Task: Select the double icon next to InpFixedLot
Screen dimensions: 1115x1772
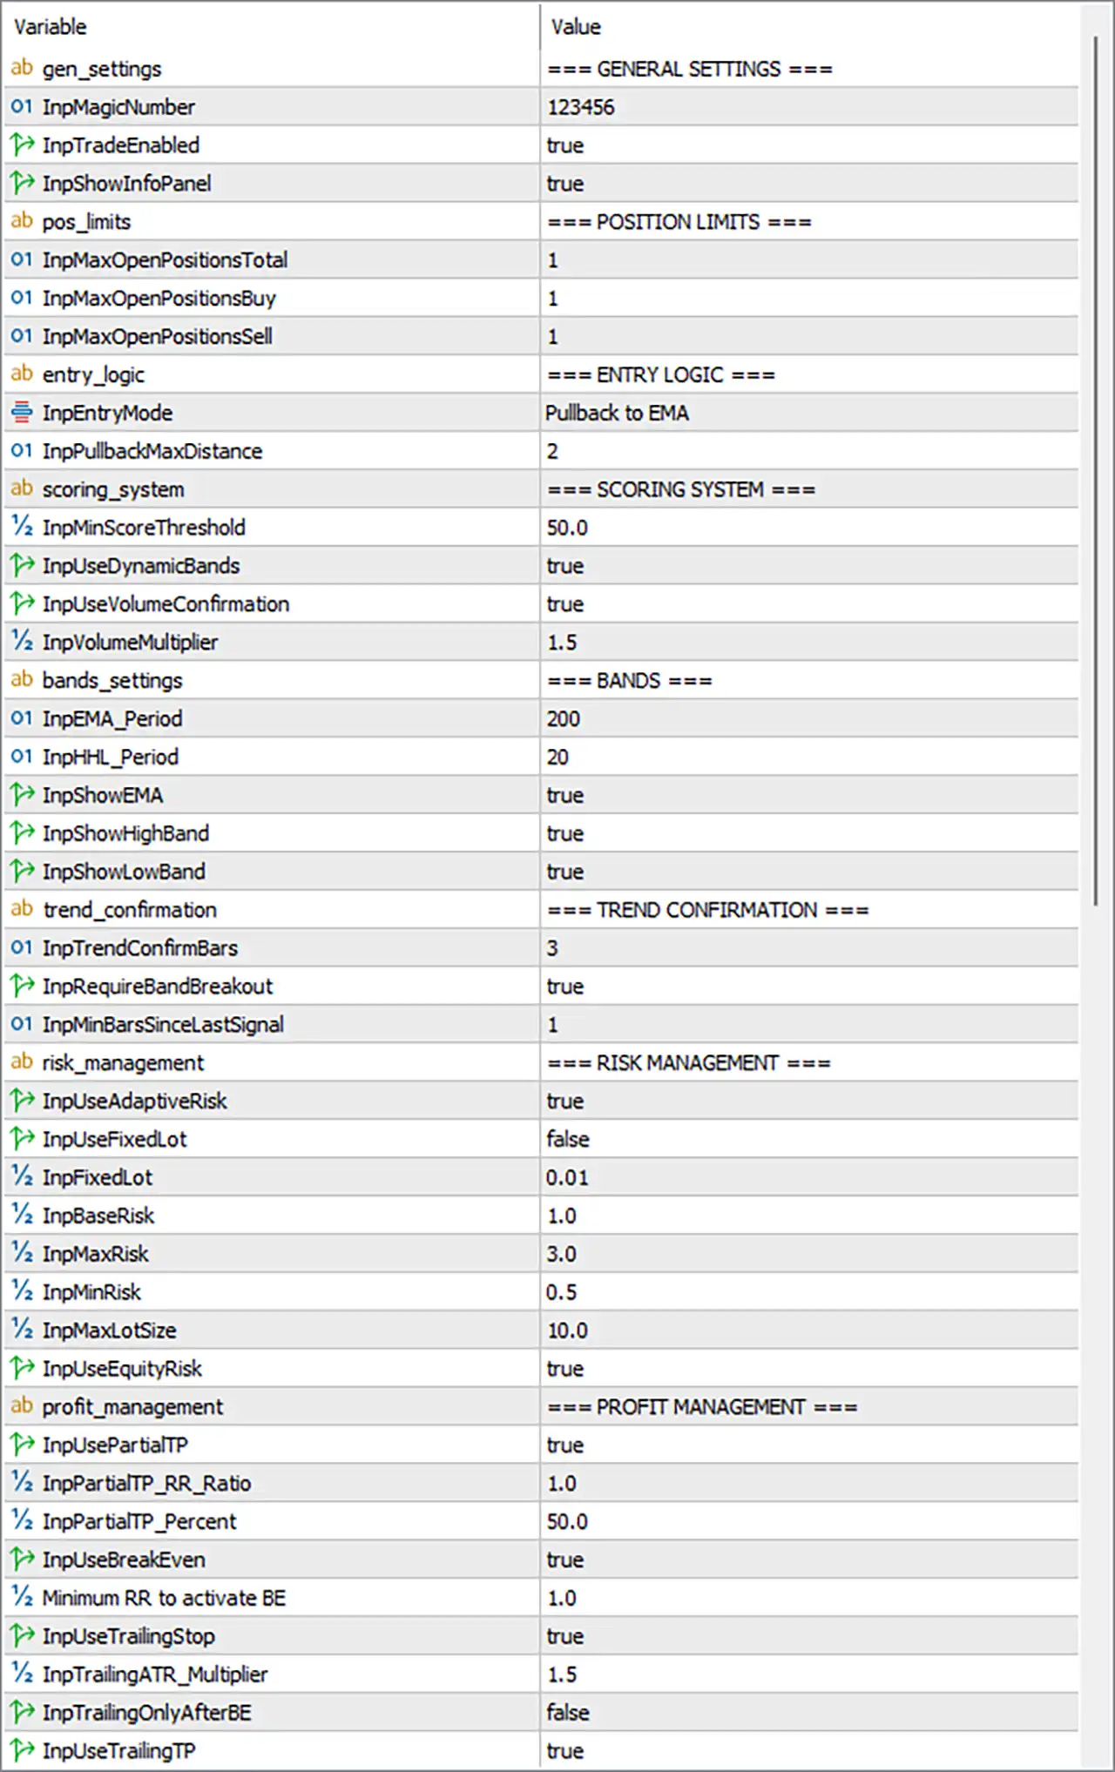Action: point(22,1177)
